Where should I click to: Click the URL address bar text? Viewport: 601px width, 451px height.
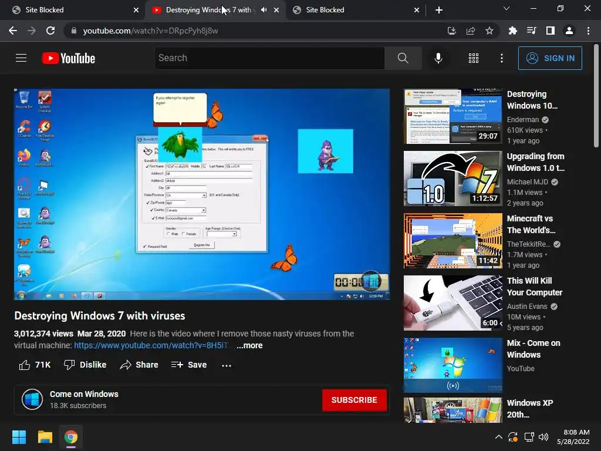(150, 31)
